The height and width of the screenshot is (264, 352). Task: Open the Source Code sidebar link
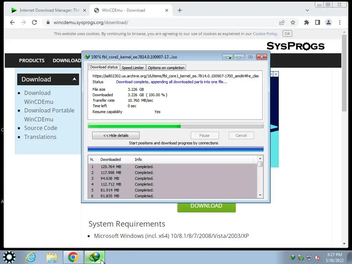pos(41,128)
